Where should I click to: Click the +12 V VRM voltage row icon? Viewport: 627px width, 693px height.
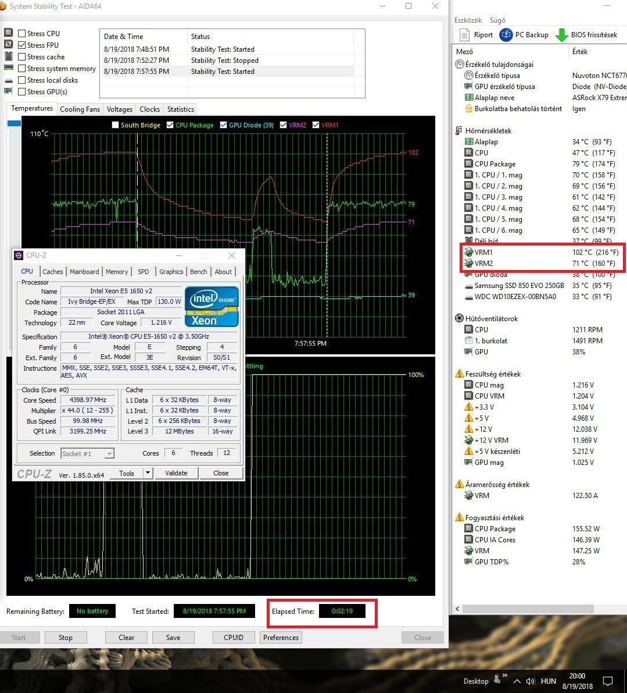pyautogui.click(x=468, y=440)
